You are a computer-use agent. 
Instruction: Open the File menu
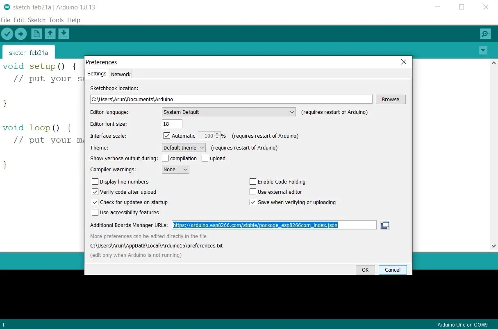[6, 20]
